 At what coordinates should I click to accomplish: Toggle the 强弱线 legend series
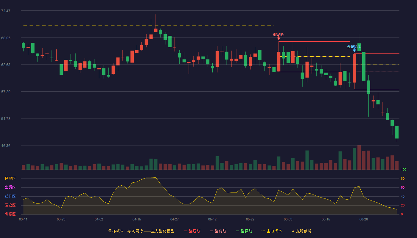218,231
